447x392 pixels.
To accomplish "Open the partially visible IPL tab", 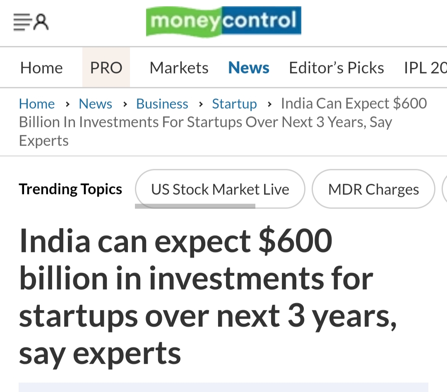I will tap(425, 68).
